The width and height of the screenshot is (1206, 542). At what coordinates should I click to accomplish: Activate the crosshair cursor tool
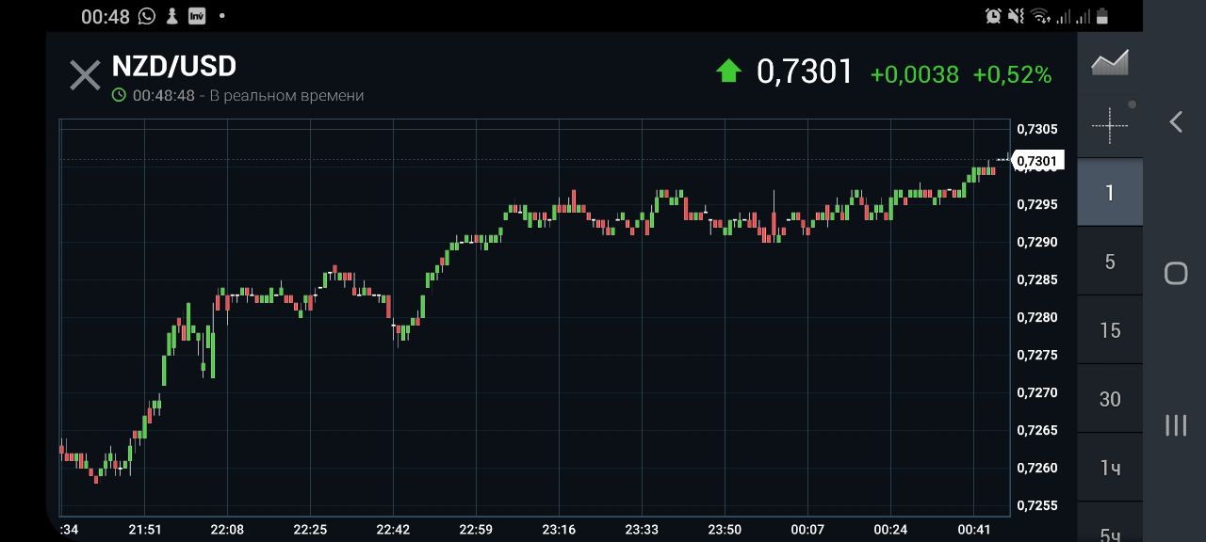[x=1109, y=124]
